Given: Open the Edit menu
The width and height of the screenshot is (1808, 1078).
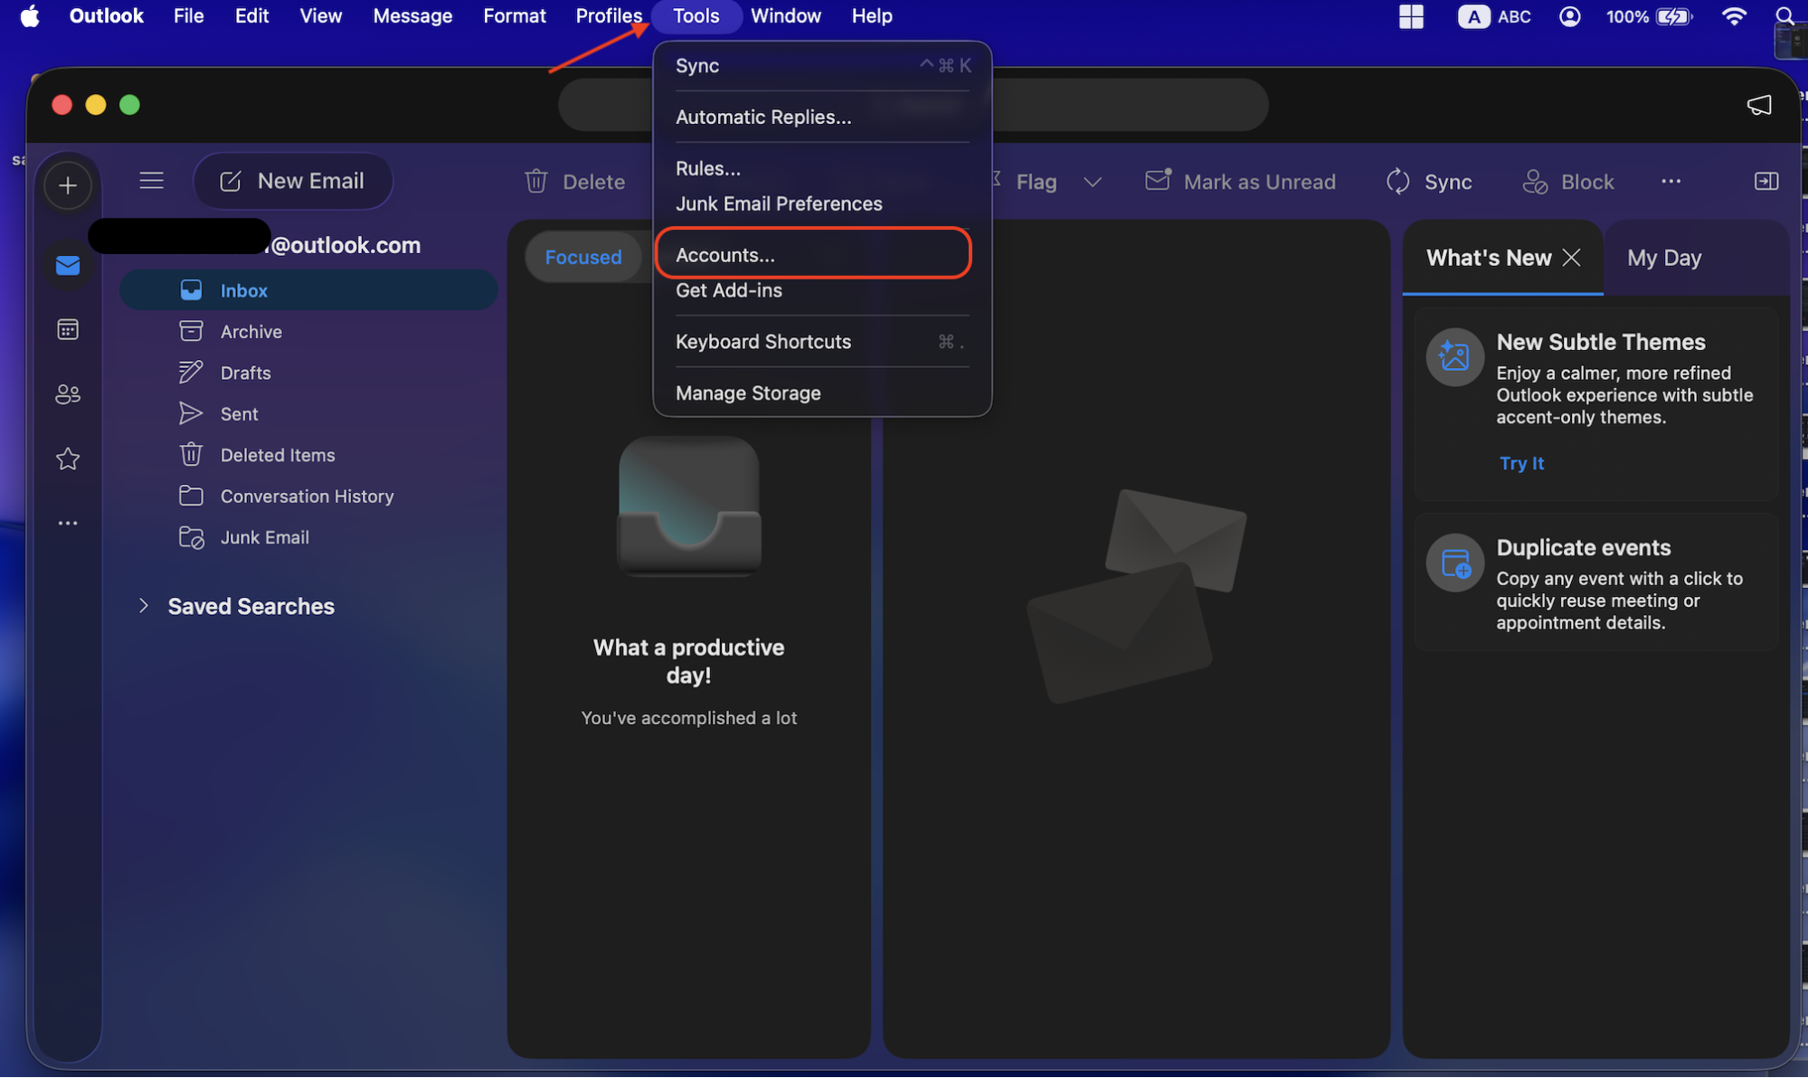Looking at the screenshot, I should tap(251, 15).
